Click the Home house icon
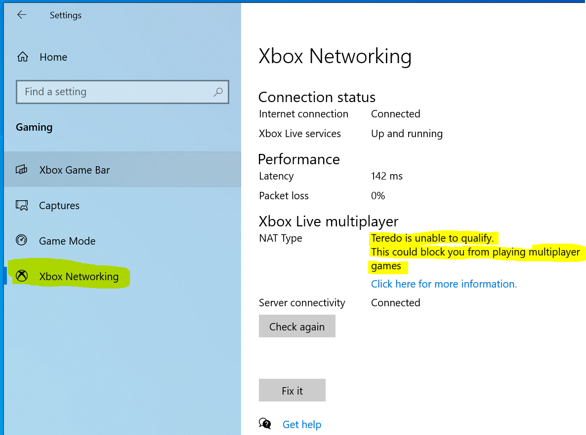Viewport: 586px width, 435px height. 22,57
